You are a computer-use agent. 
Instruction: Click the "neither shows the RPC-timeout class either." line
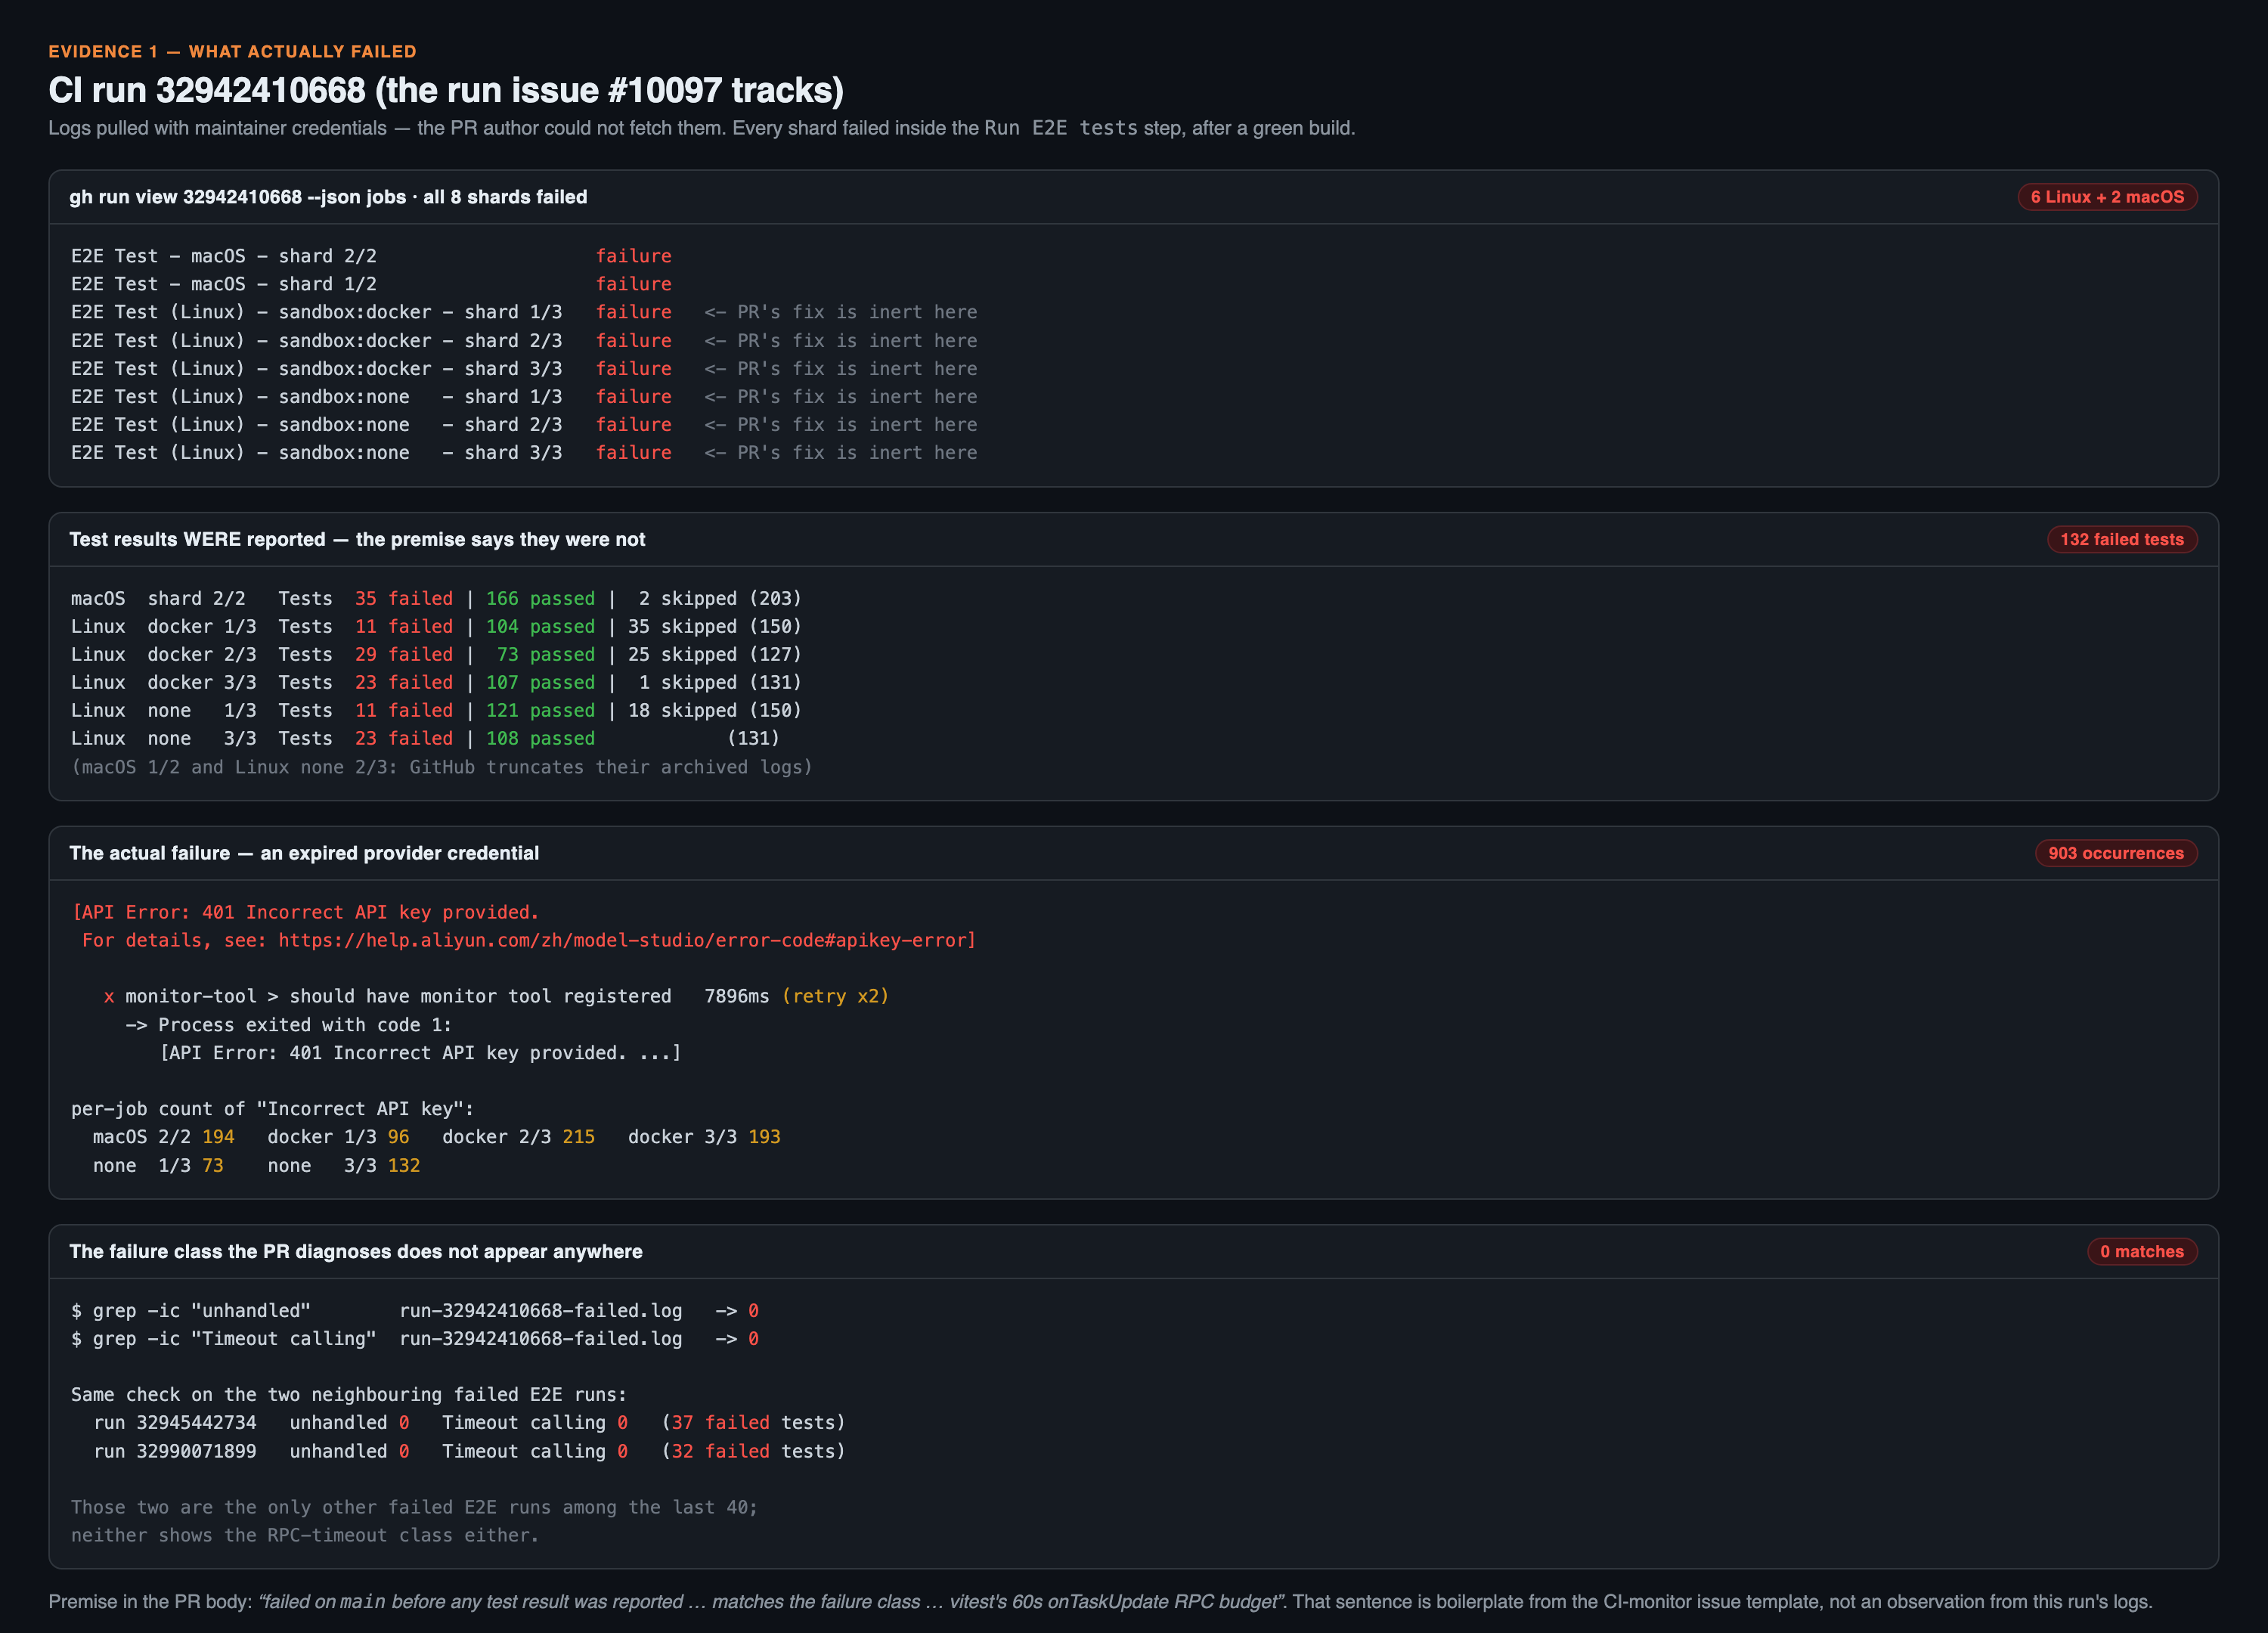(x=305, y=1535)
